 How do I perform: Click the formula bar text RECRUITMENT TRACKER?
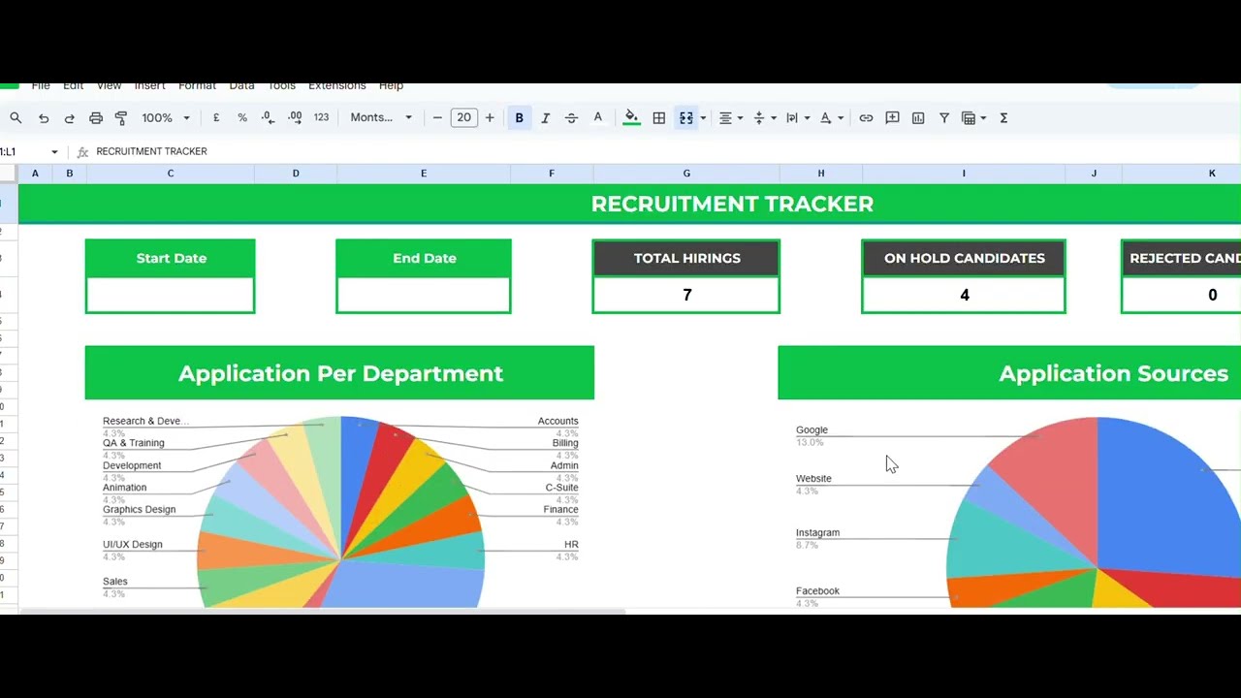click(151, 151)
